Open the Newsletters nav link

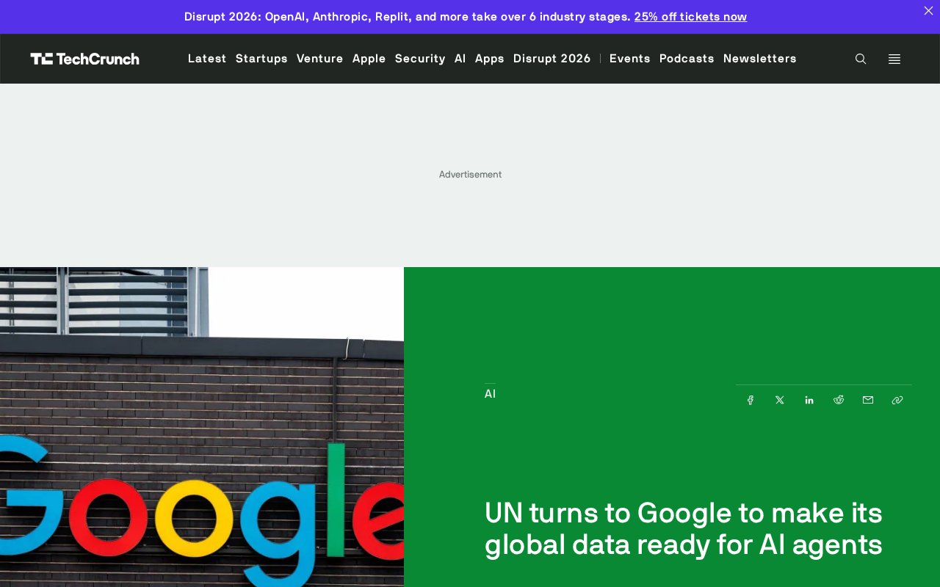click(x=760, y=59)
